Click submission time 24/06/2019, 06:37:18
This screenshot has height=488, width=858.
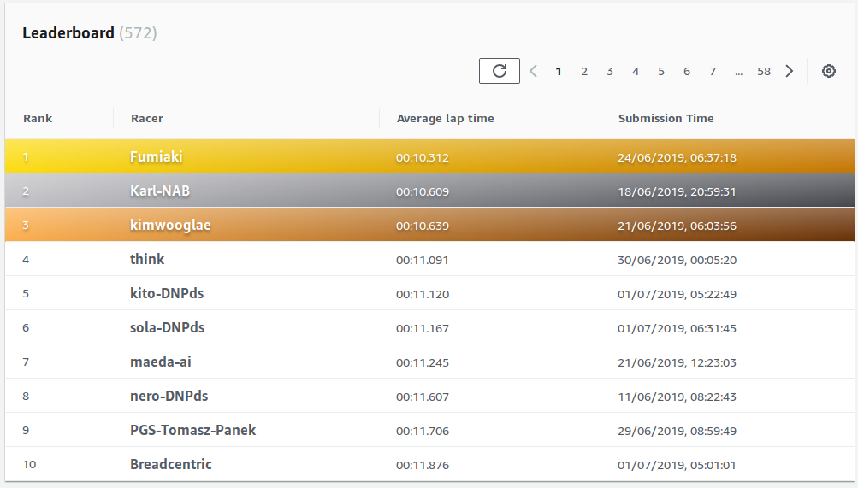coord(677,157)
